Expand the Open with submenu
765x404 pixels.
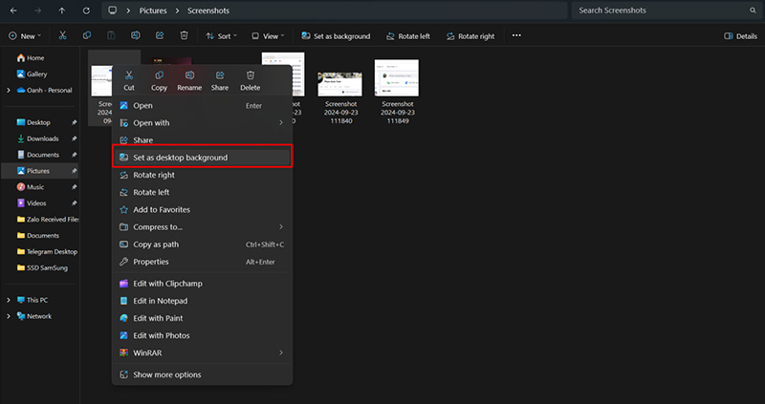pos(280,123)
